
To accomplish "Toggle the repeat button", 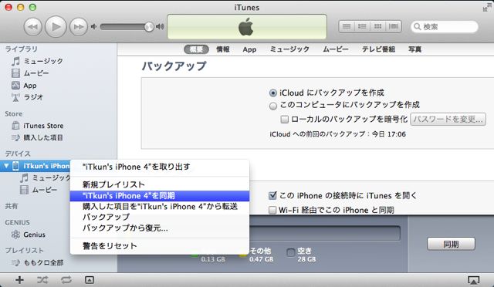I will pos(66,280).
